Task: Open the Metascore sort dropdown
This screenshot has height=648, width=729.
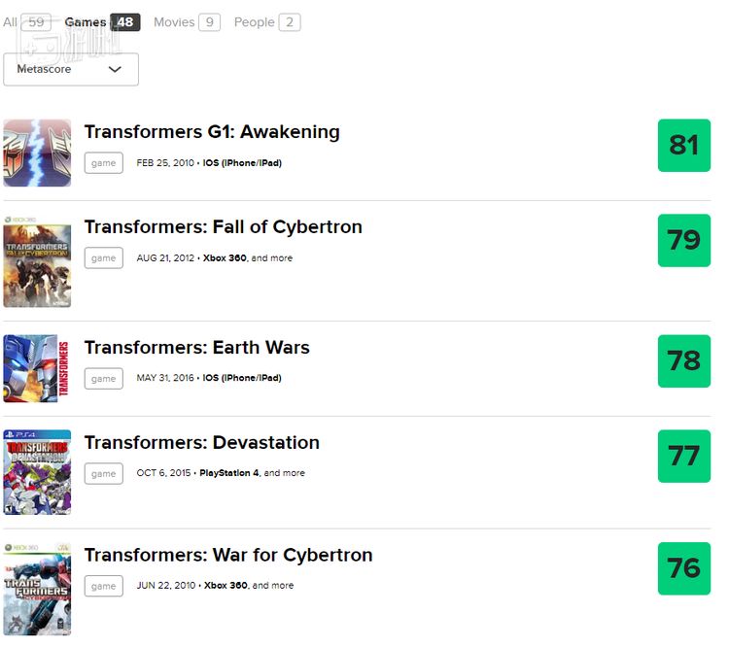Action: pyautogui.click(x=71, y=69)
